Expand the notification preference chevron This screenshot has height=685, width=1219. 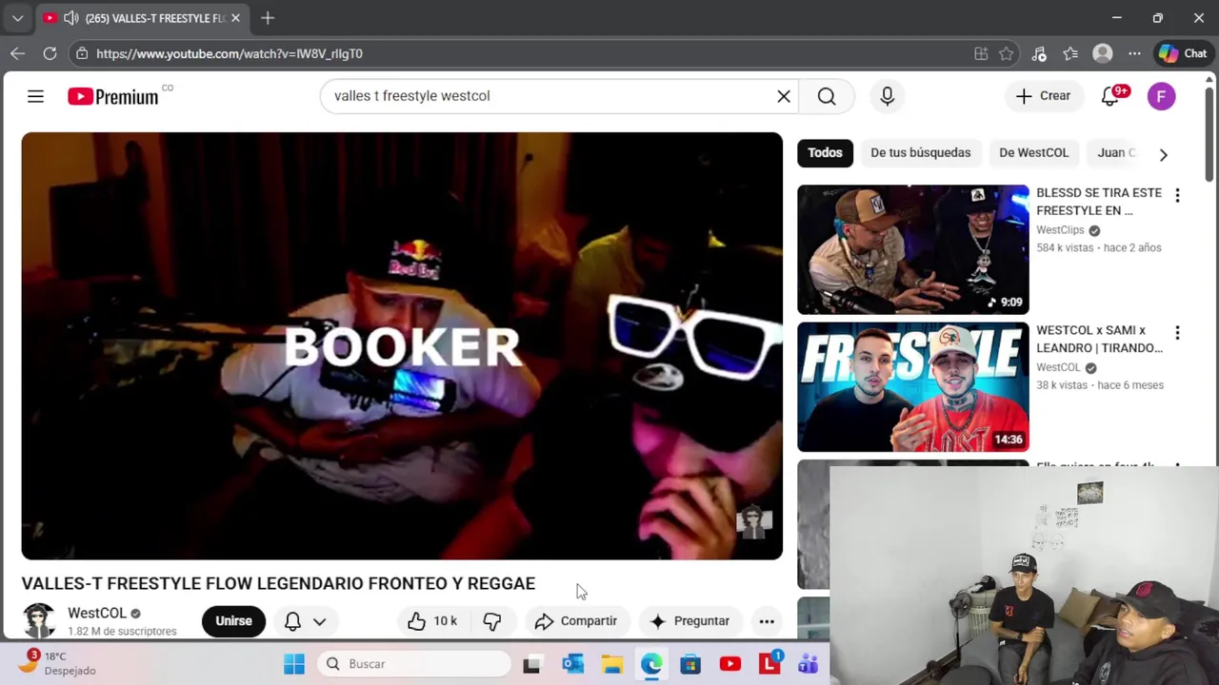pyautogui.click(x=320, y=621)
